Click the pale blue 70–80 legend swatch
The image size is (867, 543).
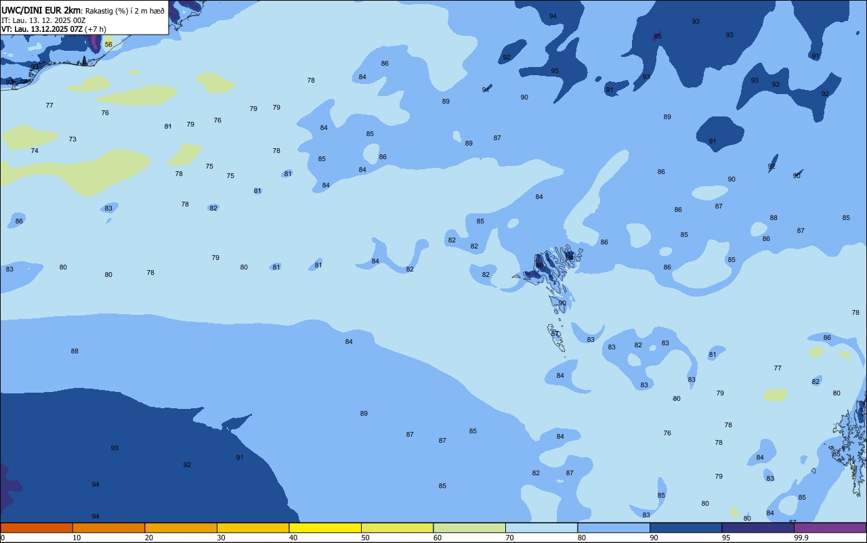[x=541, y=527]
